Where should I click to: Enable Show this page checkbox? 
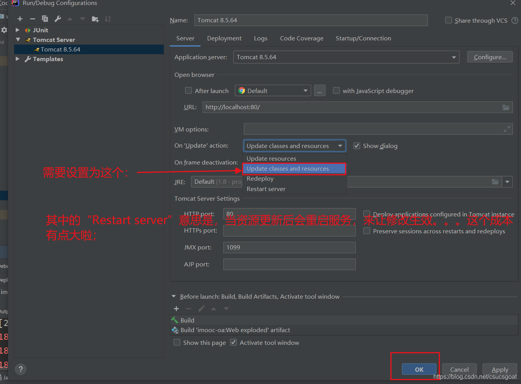click(x=177, y=342)
